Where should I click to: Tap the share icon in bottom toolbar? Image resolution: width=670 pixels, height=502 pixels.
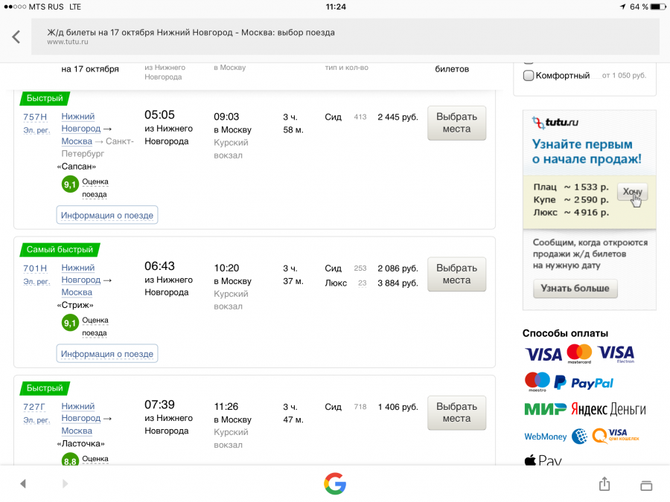[604, 484]
